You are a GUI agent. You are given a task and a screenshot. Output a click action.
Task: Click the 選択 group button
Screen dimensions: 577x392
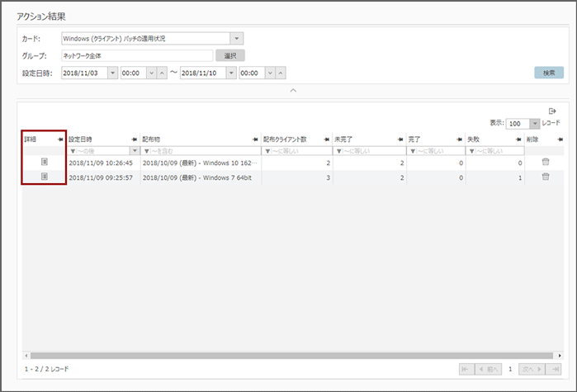coord(230,55)
